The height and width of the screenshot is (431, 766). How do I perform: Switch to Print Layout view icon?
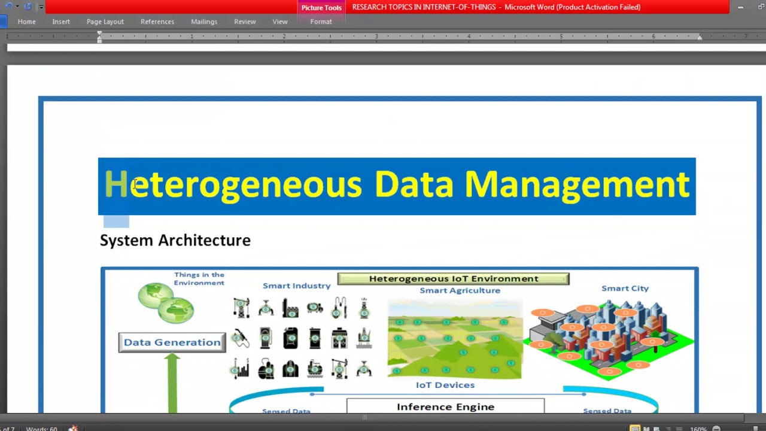click(635, 429)
